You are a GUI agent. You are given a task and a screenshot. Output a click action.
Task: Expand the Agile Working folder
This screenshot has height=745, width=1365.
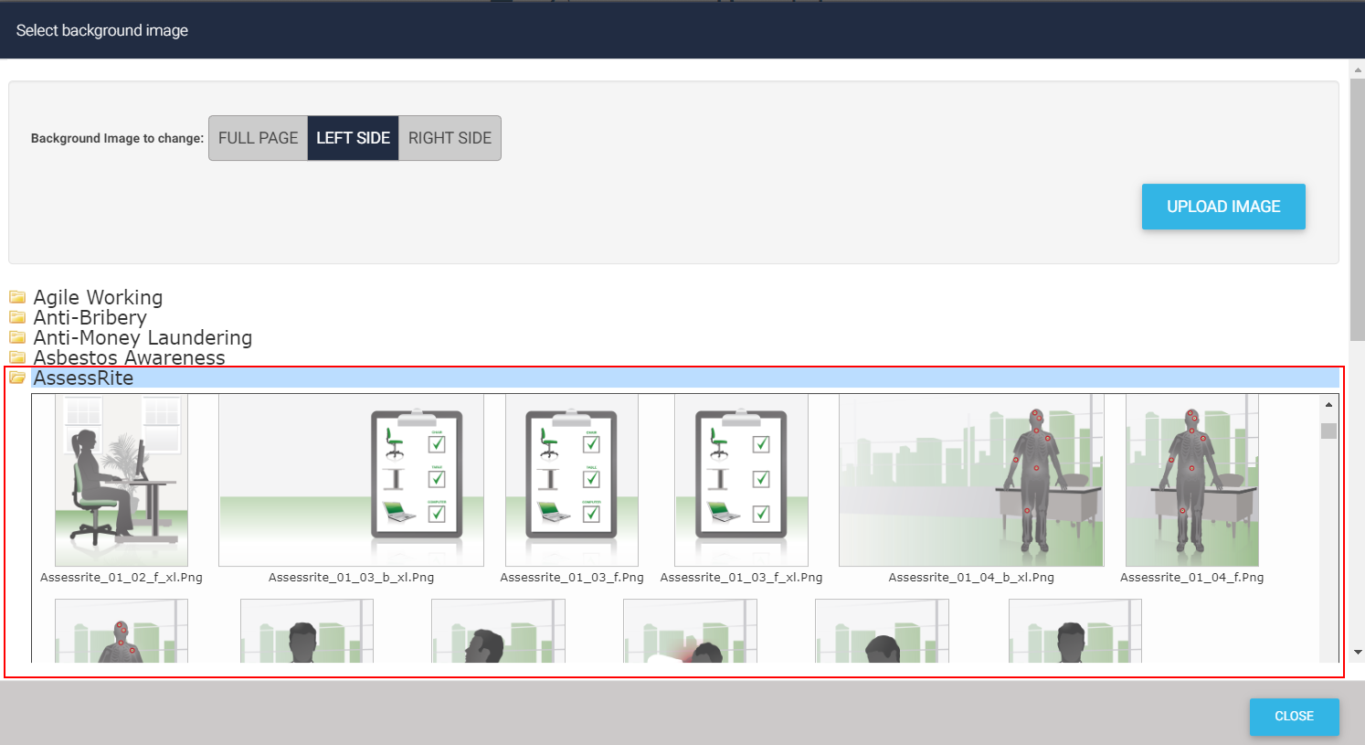coord(98,297)
